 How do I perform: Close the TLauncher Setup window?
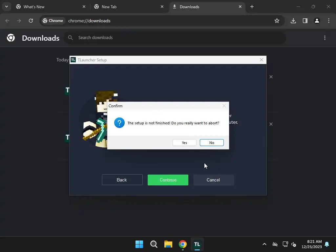point(262,60)
